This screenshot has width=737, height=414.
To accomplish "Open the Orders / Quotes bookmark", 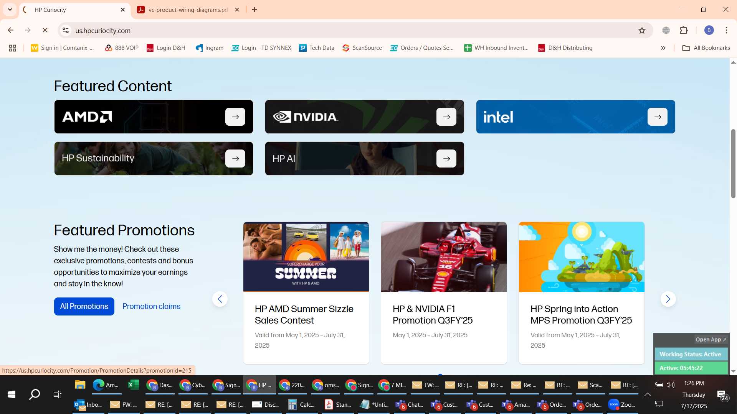I will pyautogui.click(x=422, y=48).
